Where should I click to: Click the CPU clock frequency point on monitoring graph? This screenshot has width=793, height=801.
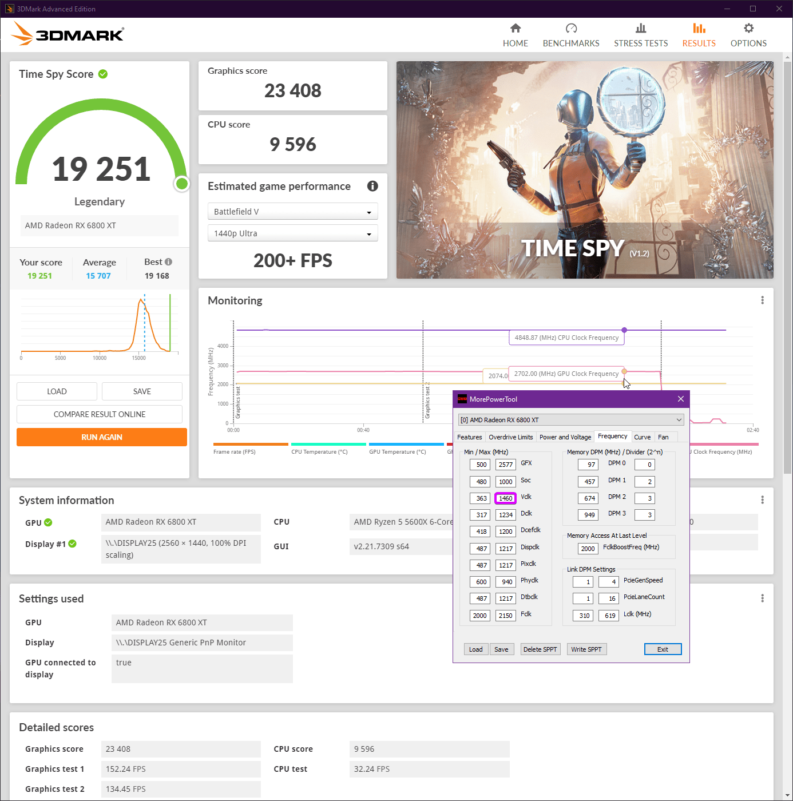point(624,330)
